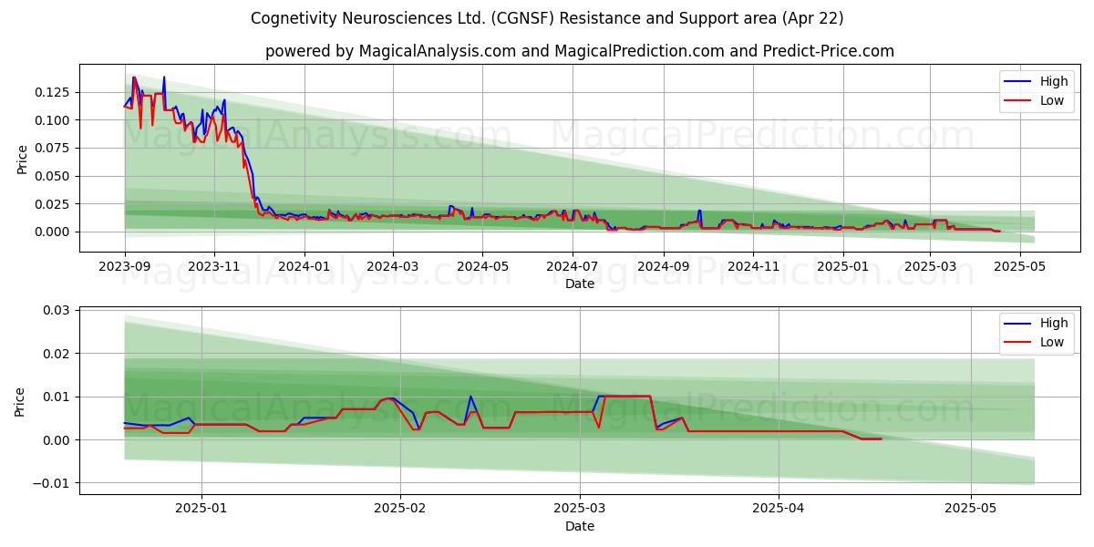Click the '2024-11' date label on upper axis
The width and height of the screenshot is (1094, 547).
(x=753, y=266)
